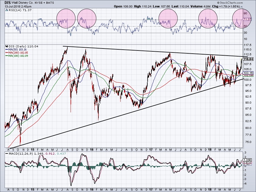This screenshot has width=256, height=192.
Task: Click the Low 107.66 value
Action: click(x=162, y=6)
